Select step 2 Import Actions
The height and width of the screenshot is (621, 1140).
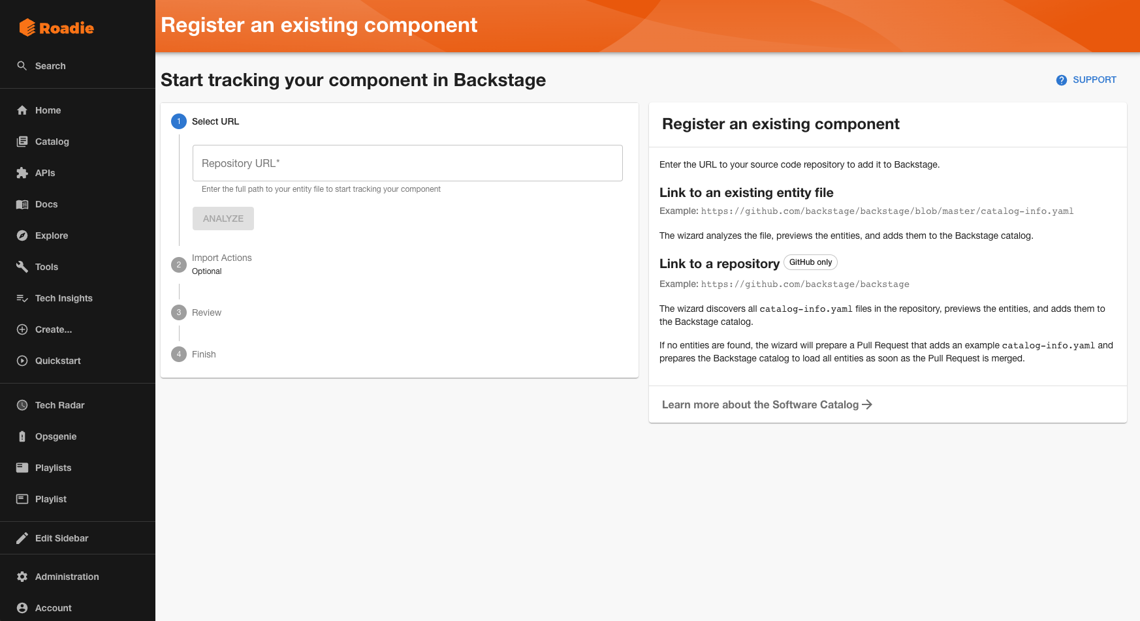[x=212, y=264]
